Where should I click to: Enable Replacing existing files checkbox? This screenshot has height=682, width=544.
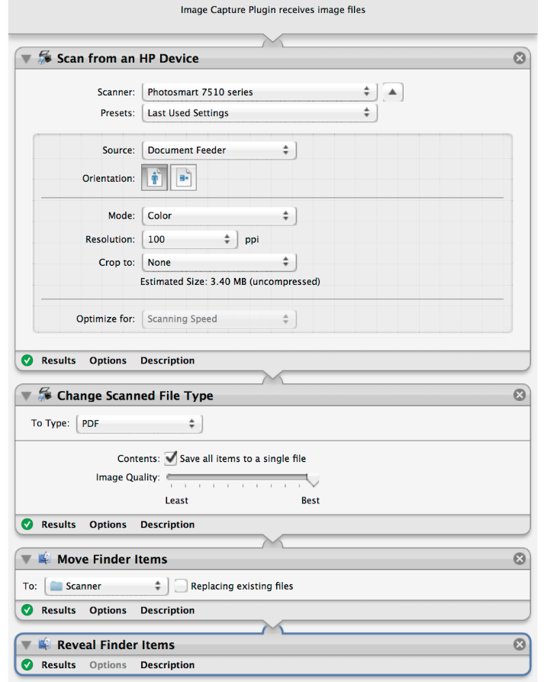tap(181, 586)
